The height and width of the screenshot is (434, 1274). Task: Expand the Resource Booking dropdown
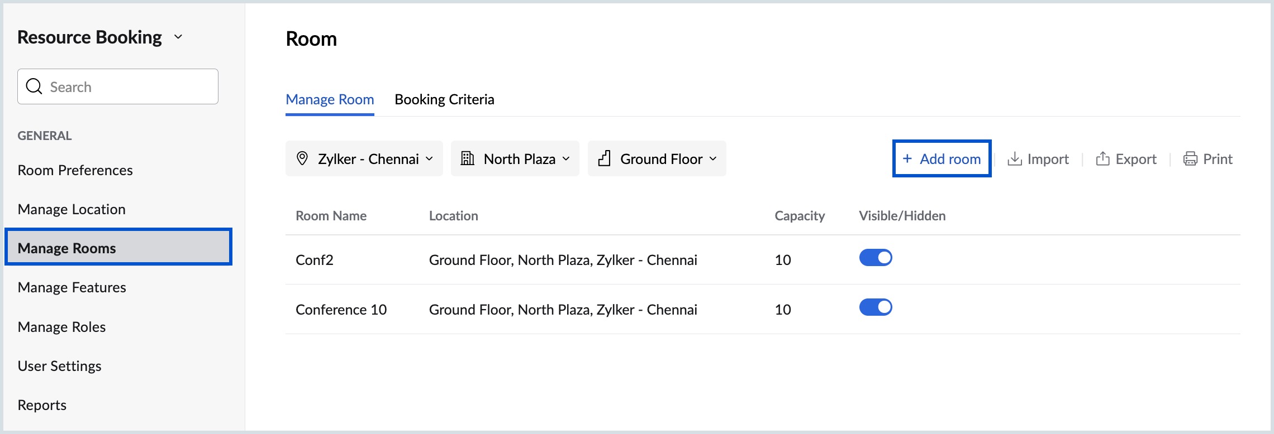pos(178,37)
